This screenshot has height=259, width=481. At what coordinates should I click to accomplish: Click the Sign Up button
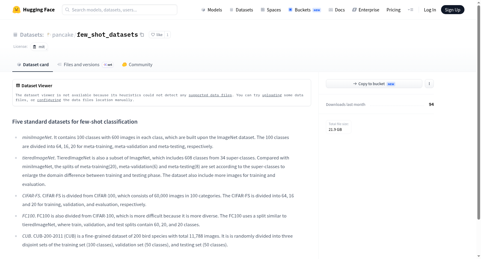point(452,10)
